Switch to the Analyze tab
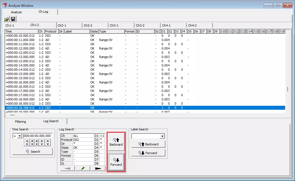The width and height of the screenshot is (295, 181). (x=16, y=12)
